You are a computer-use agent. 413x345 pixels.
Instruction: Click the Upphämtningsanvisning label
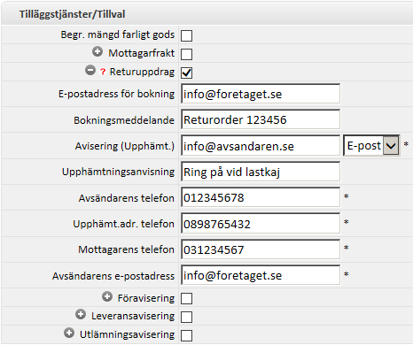(x=118, y=172)
